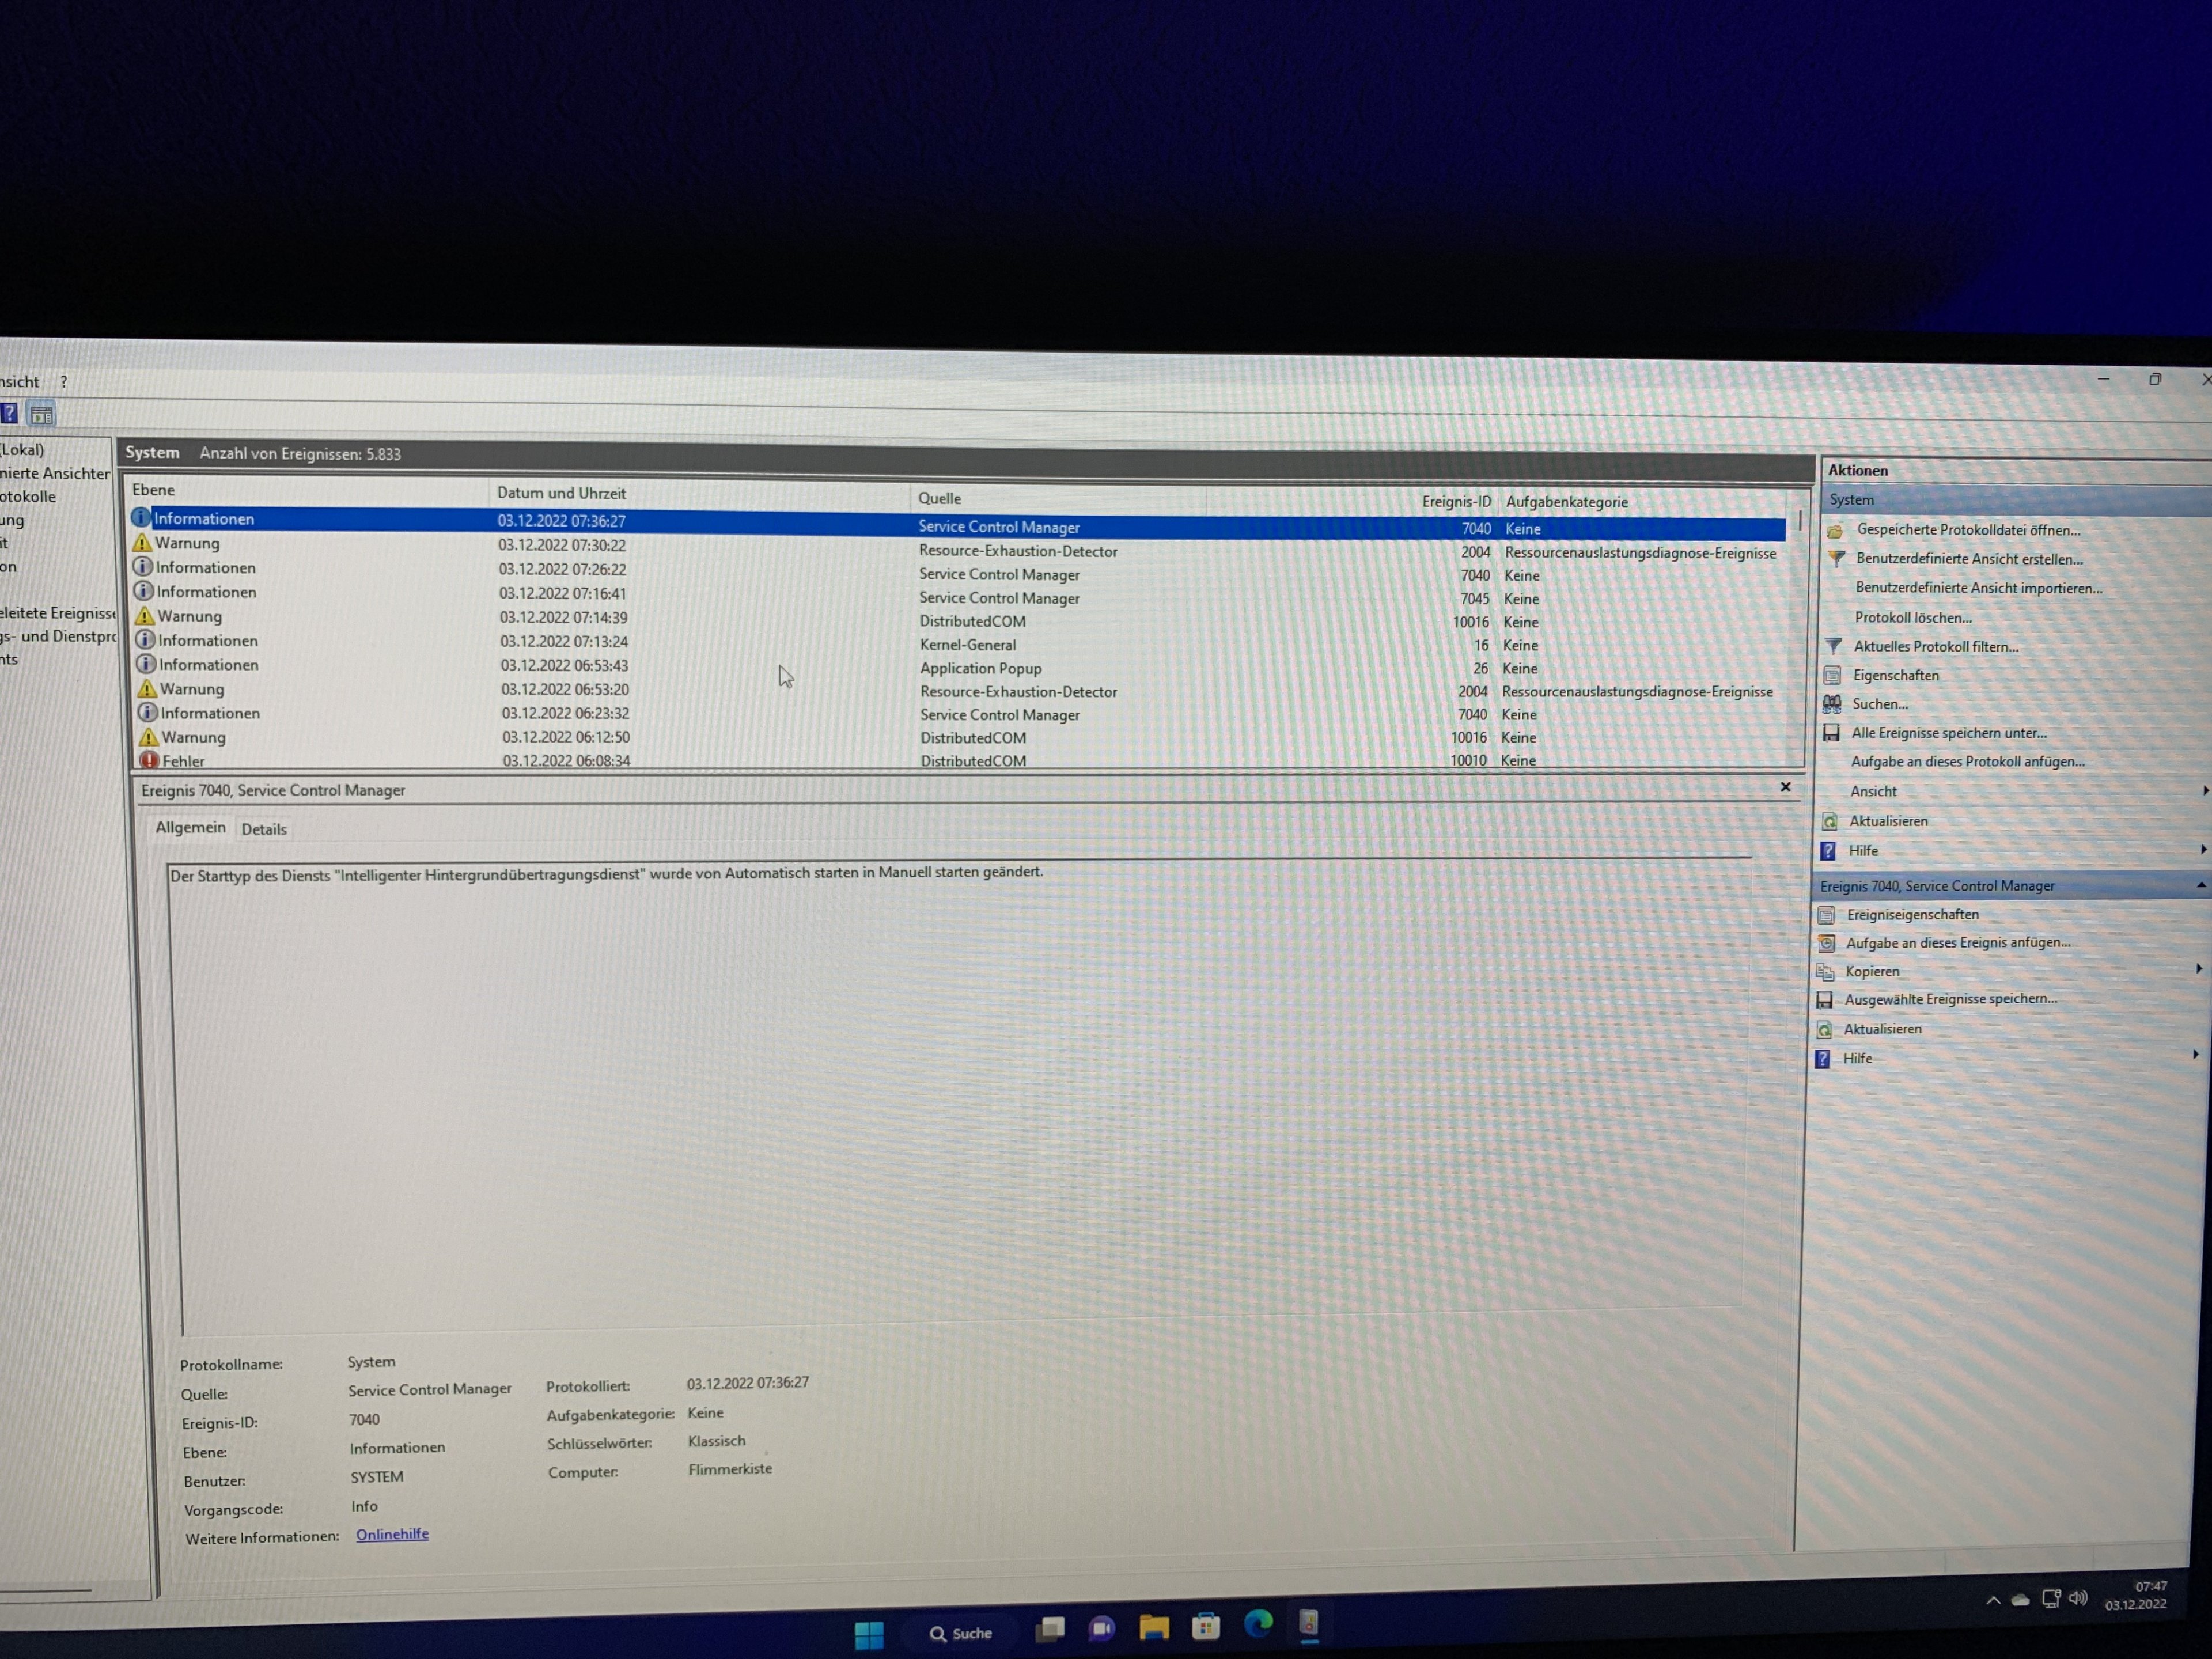Switch to the Details tab
The image size is (2212, 1659).
pos(264,829)
